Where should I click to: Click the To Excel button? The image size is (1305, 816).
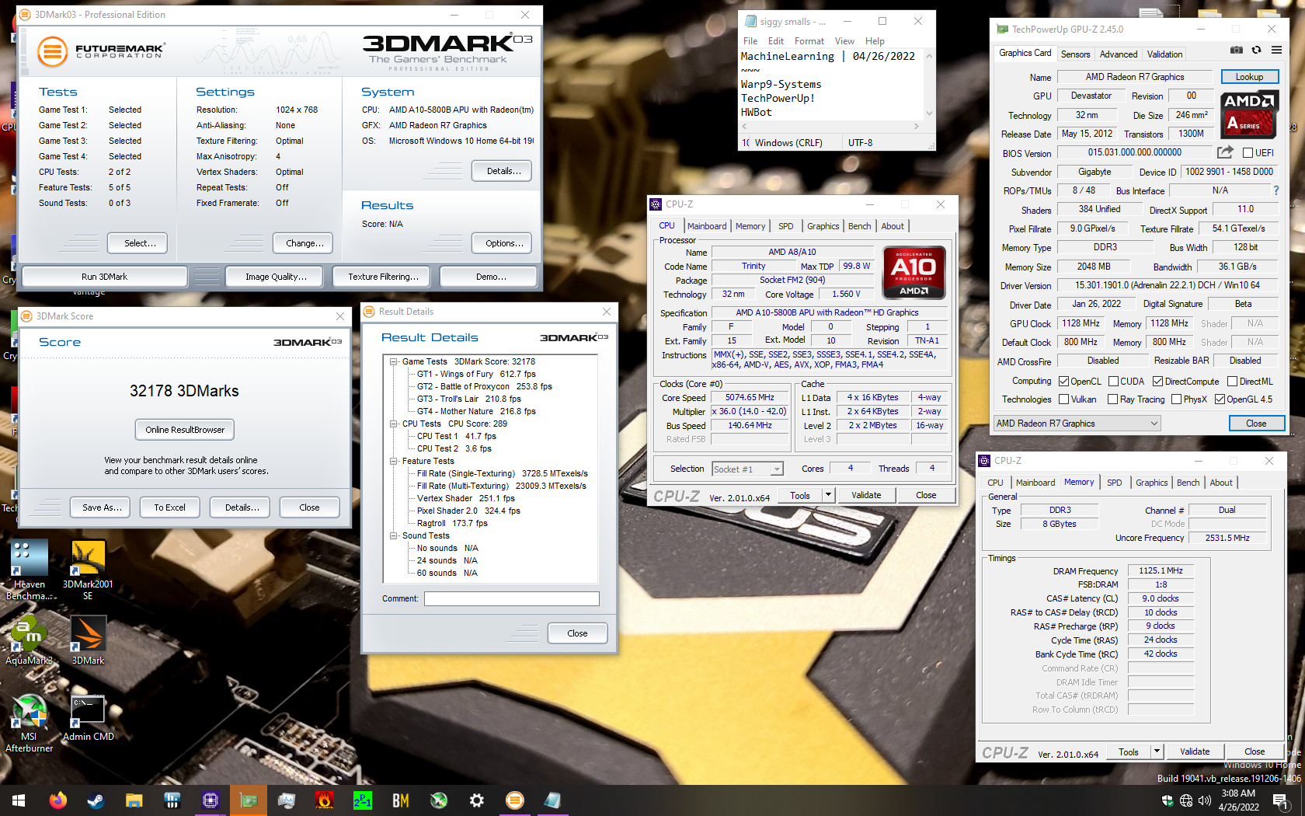[170, 507]
